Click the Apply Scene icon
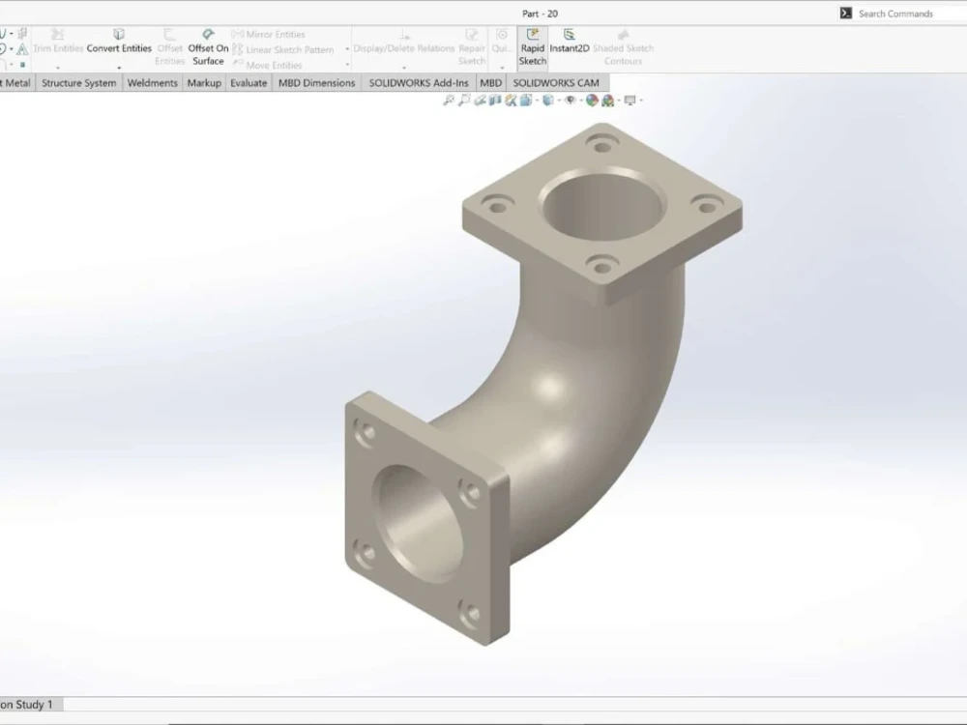The height and width of the screenshot is (725, 967). tap(607, 101)
